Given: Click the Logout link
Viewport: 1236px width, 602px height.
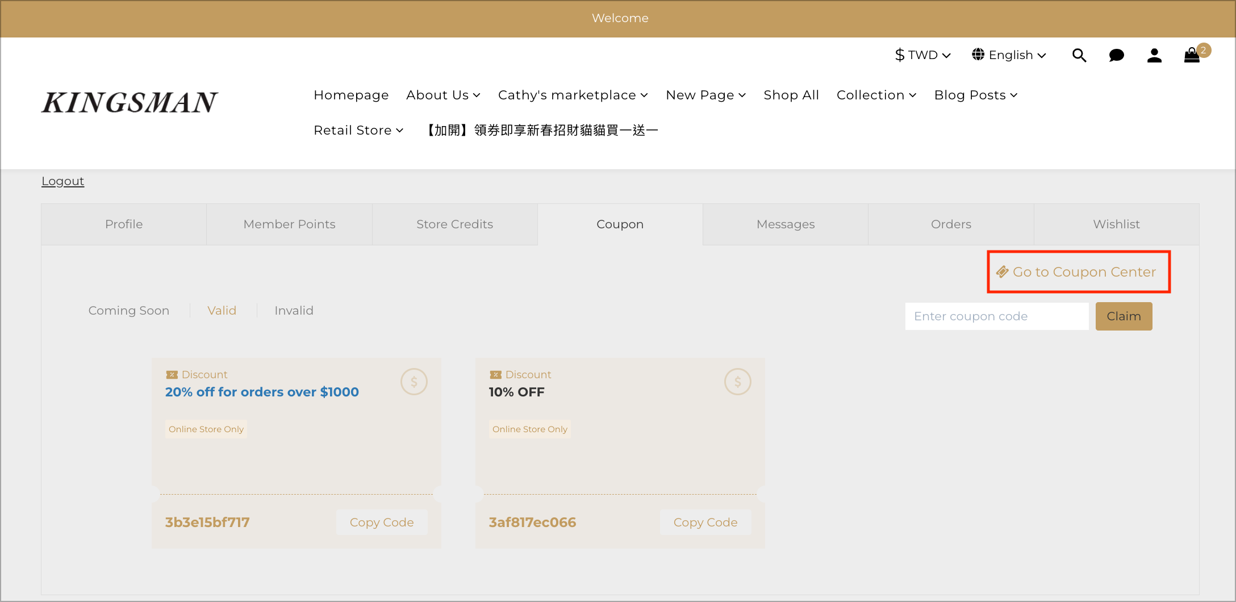Looking at the screenshot, I should tap(62, 181).
